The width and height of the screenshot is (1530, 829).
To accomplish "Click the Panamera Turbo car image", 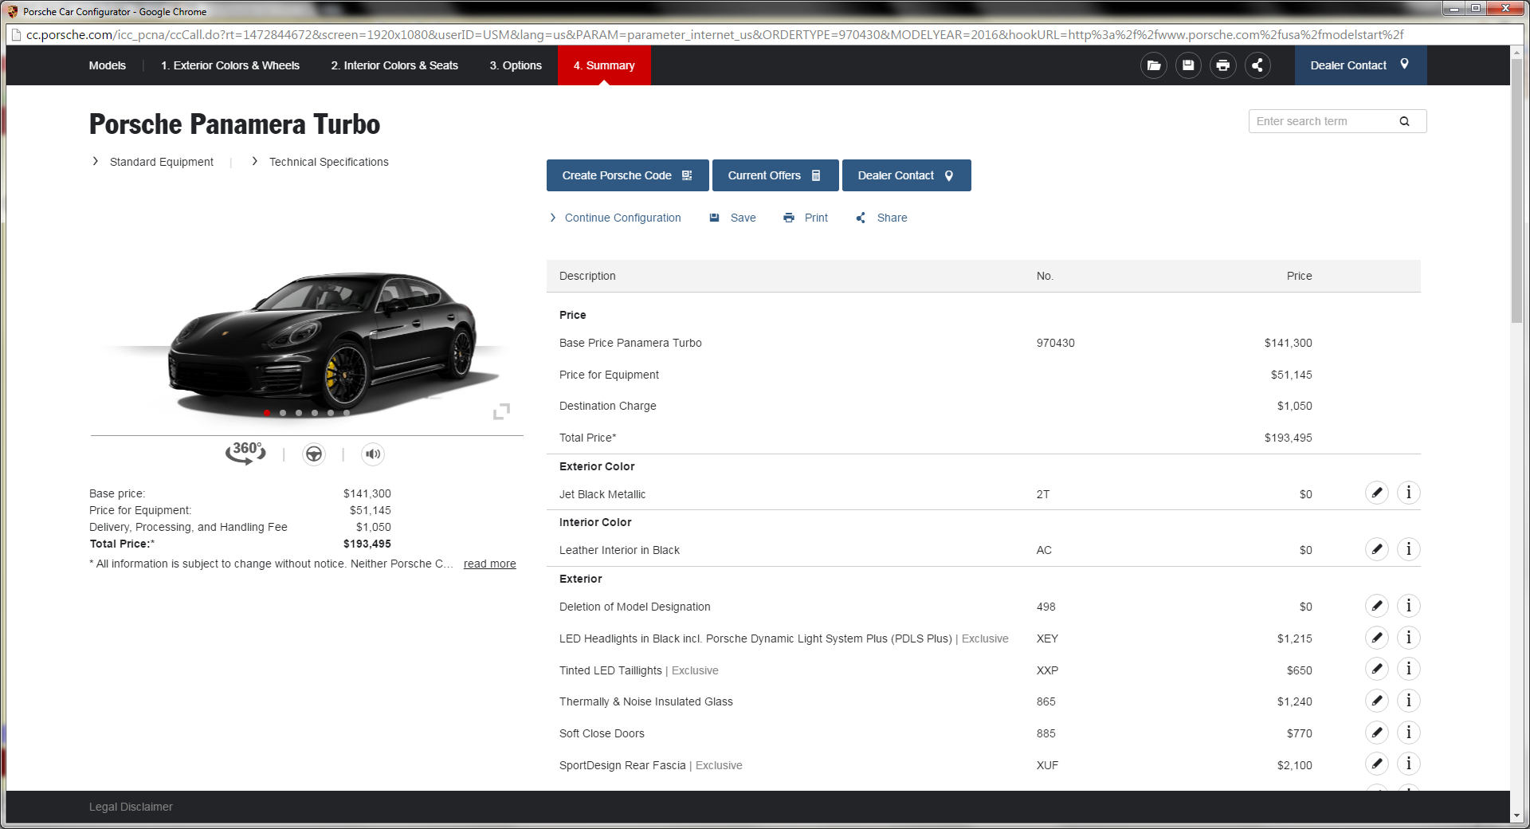I will point(323,341).
